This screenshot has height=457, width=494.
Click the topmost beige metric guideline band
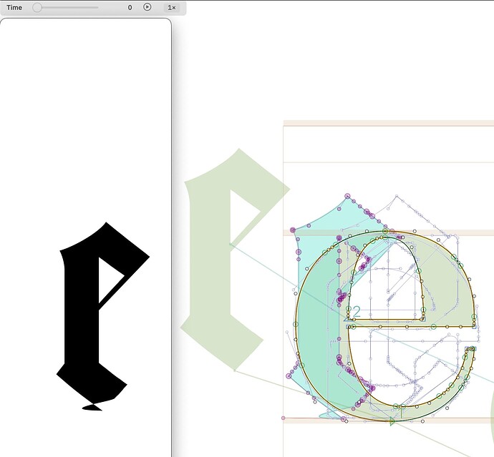[389, 123]
